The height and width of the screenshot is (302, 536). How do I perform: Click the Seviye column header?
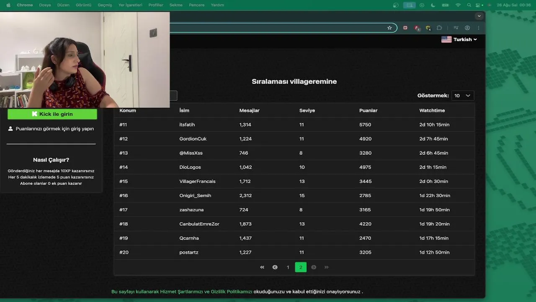(307, 110)
